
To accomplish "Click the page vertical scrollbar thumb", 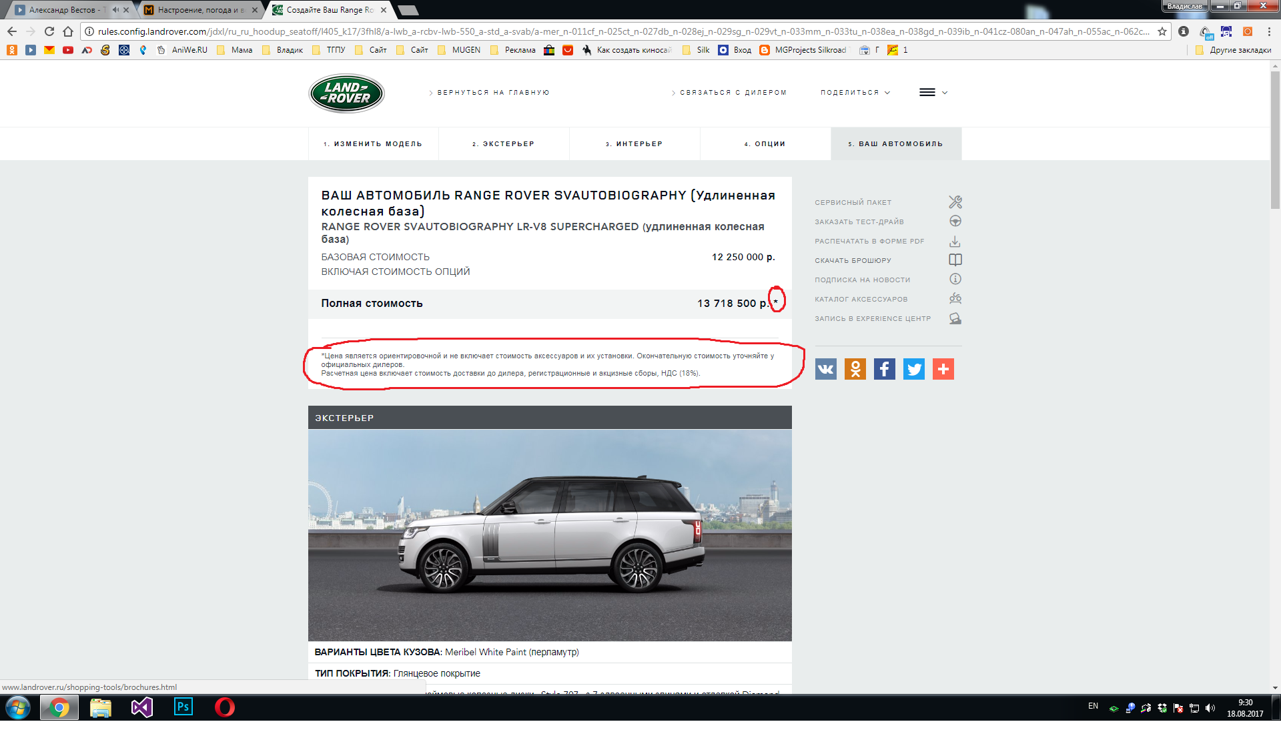I will (x=1275, y=140).
